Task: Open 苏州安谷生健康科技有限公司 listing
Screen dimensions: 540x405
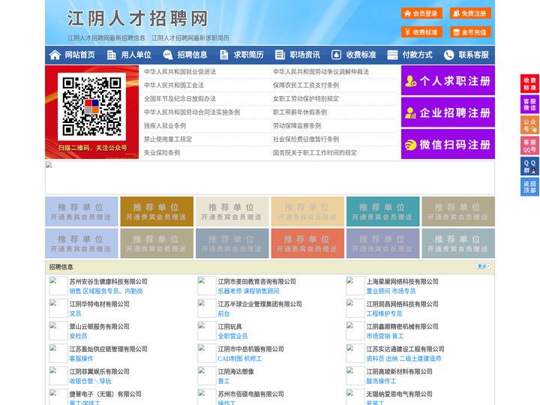Action: tap(109, 282)
